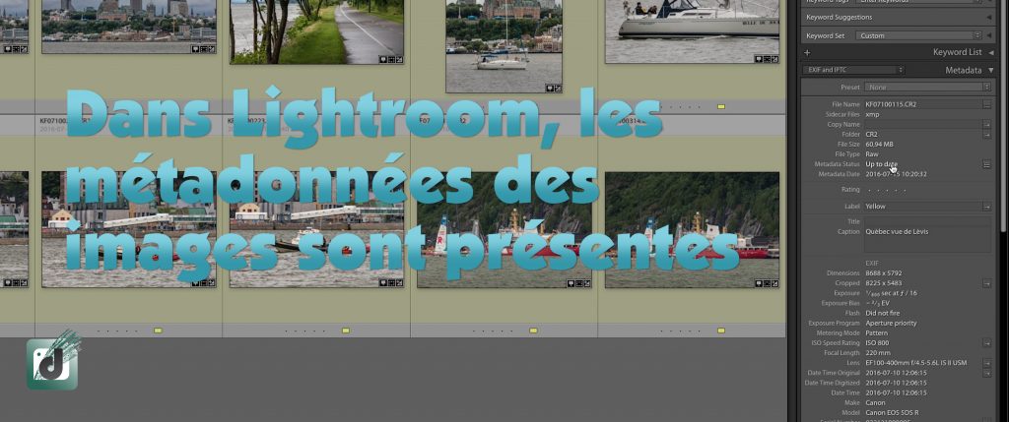Click yellow label under first full bottom-row thumbnail

point(158,331)
